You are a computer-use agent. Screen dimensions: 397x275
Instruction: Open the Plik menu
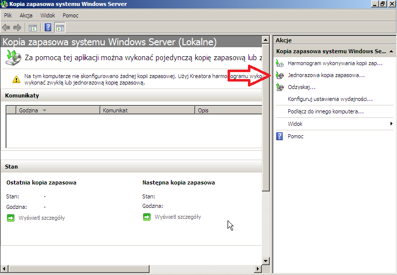[8, 15]
